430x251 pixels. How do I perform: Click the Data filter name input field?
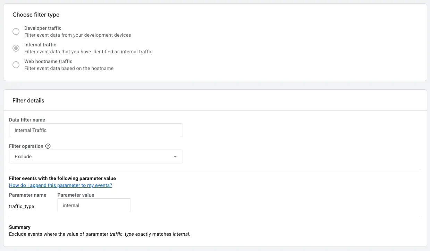point(95,130)
